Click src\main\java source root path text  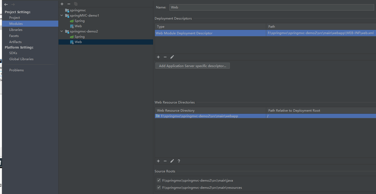[x=198, y=181]
